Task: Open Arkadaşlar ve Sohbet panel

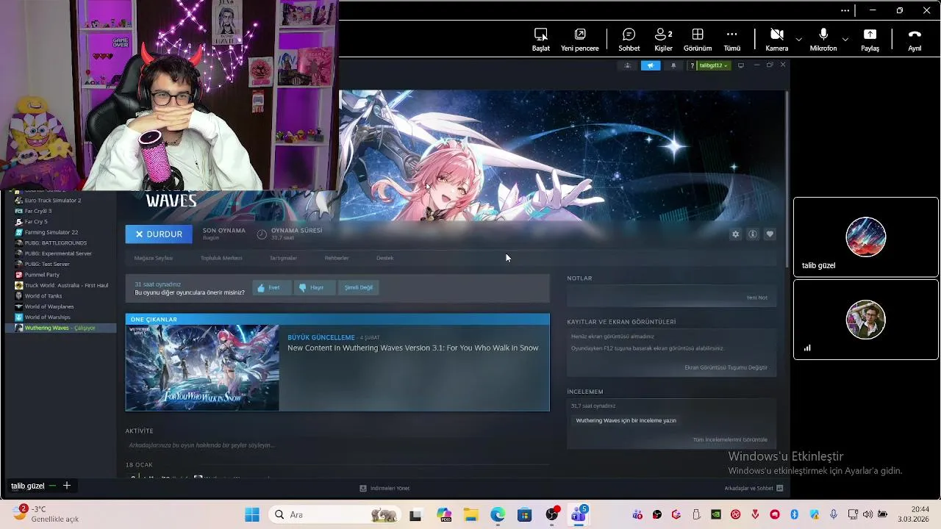Action: (x=754, y=488)
